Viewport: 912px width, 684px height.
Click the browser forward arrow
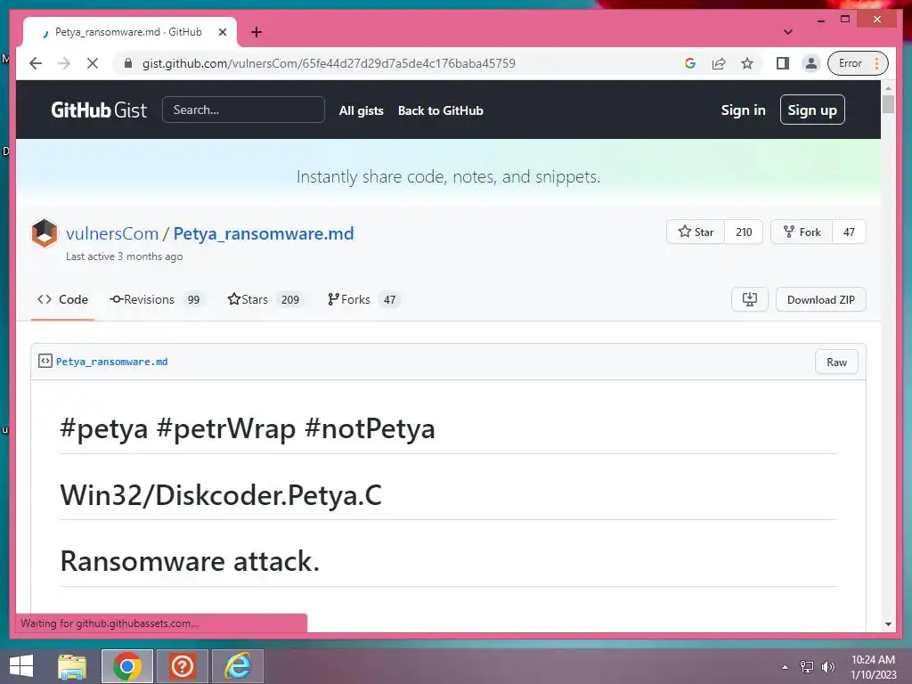(64, 63)
